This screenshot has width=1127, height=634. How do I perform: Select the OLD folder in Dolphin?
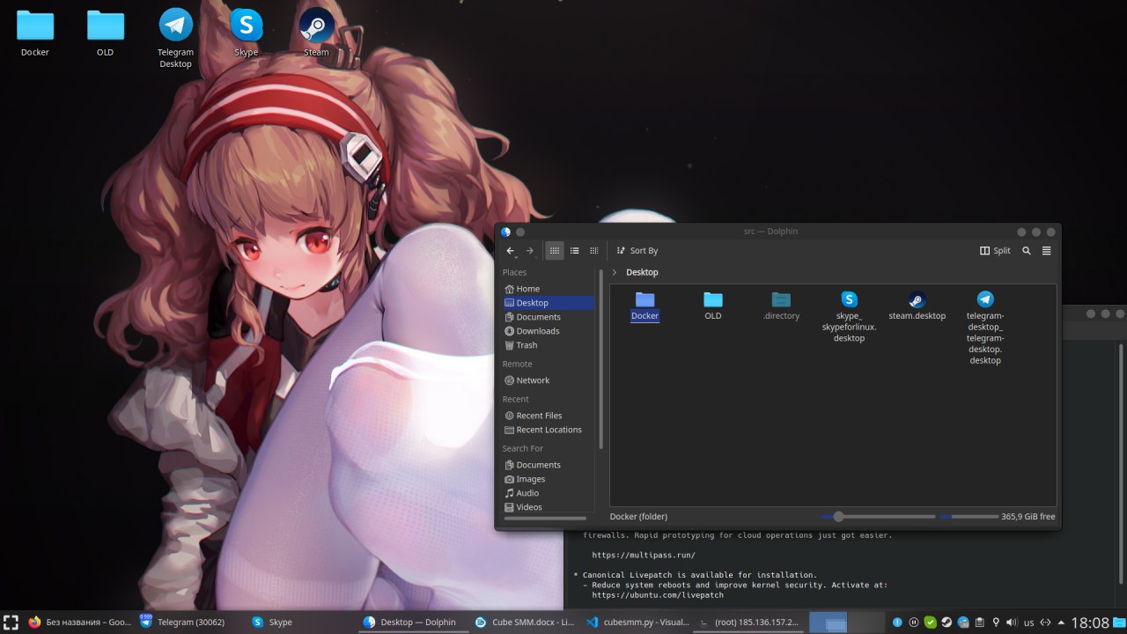point(713,306)
